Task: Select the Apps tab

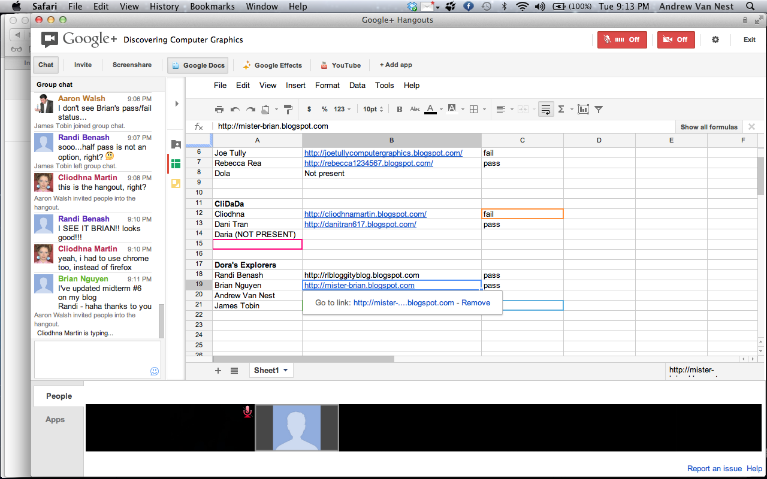Action: [x=55, y=420]
